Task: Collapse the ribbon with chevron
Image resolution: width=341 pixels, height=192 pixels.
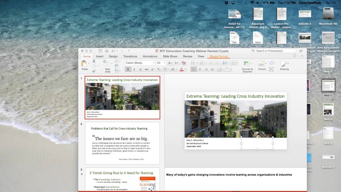Action: point(302,56)
